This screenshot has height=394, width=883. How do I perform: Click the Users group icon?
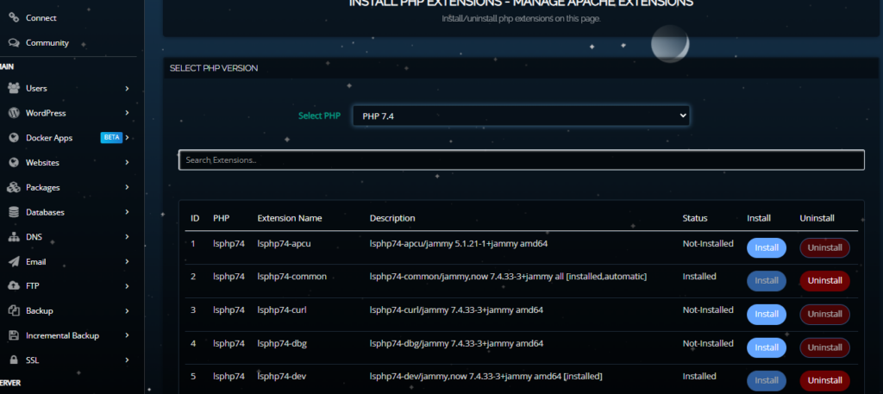tap(14, 88)
